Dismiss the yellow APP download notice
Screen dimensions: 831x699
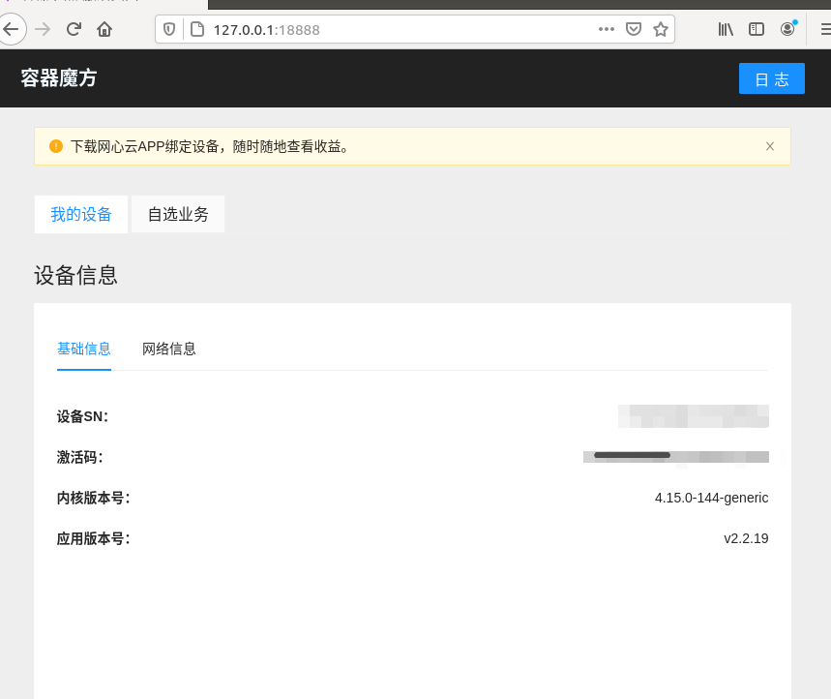pos(770,146)
